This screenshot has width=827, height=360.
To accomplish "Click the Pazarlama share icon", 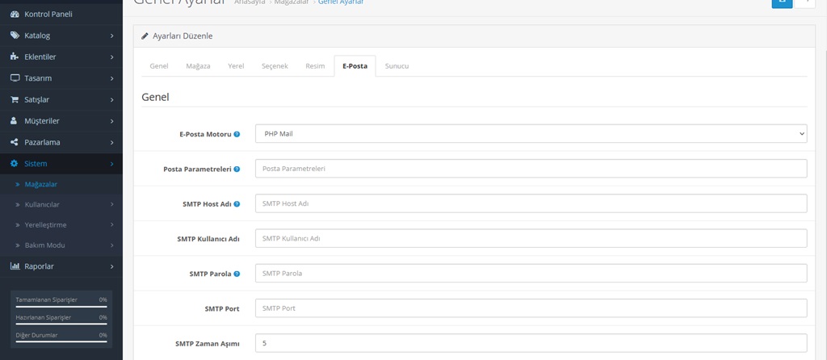I will 15,142.
